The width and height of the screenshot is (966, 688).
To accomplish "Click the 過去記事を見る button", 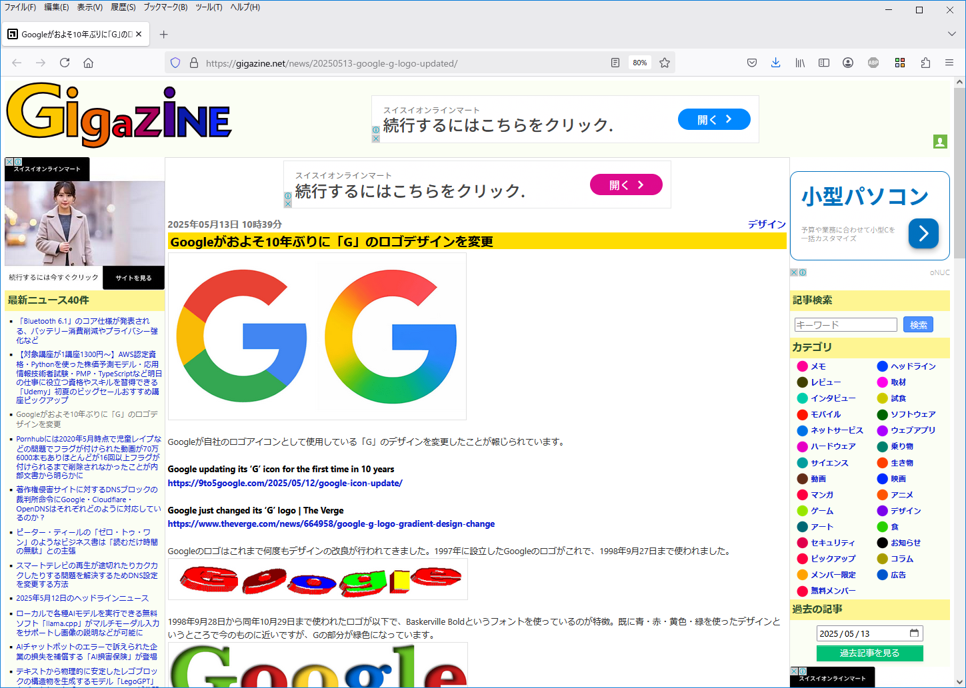I will click(869, 653).
